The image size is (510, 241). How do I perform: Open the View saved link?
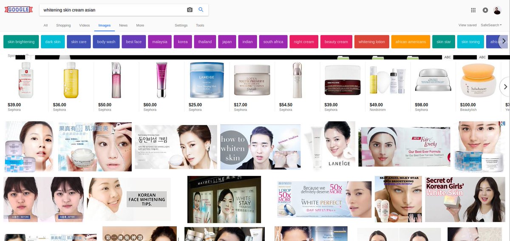[x=467, y=25]
